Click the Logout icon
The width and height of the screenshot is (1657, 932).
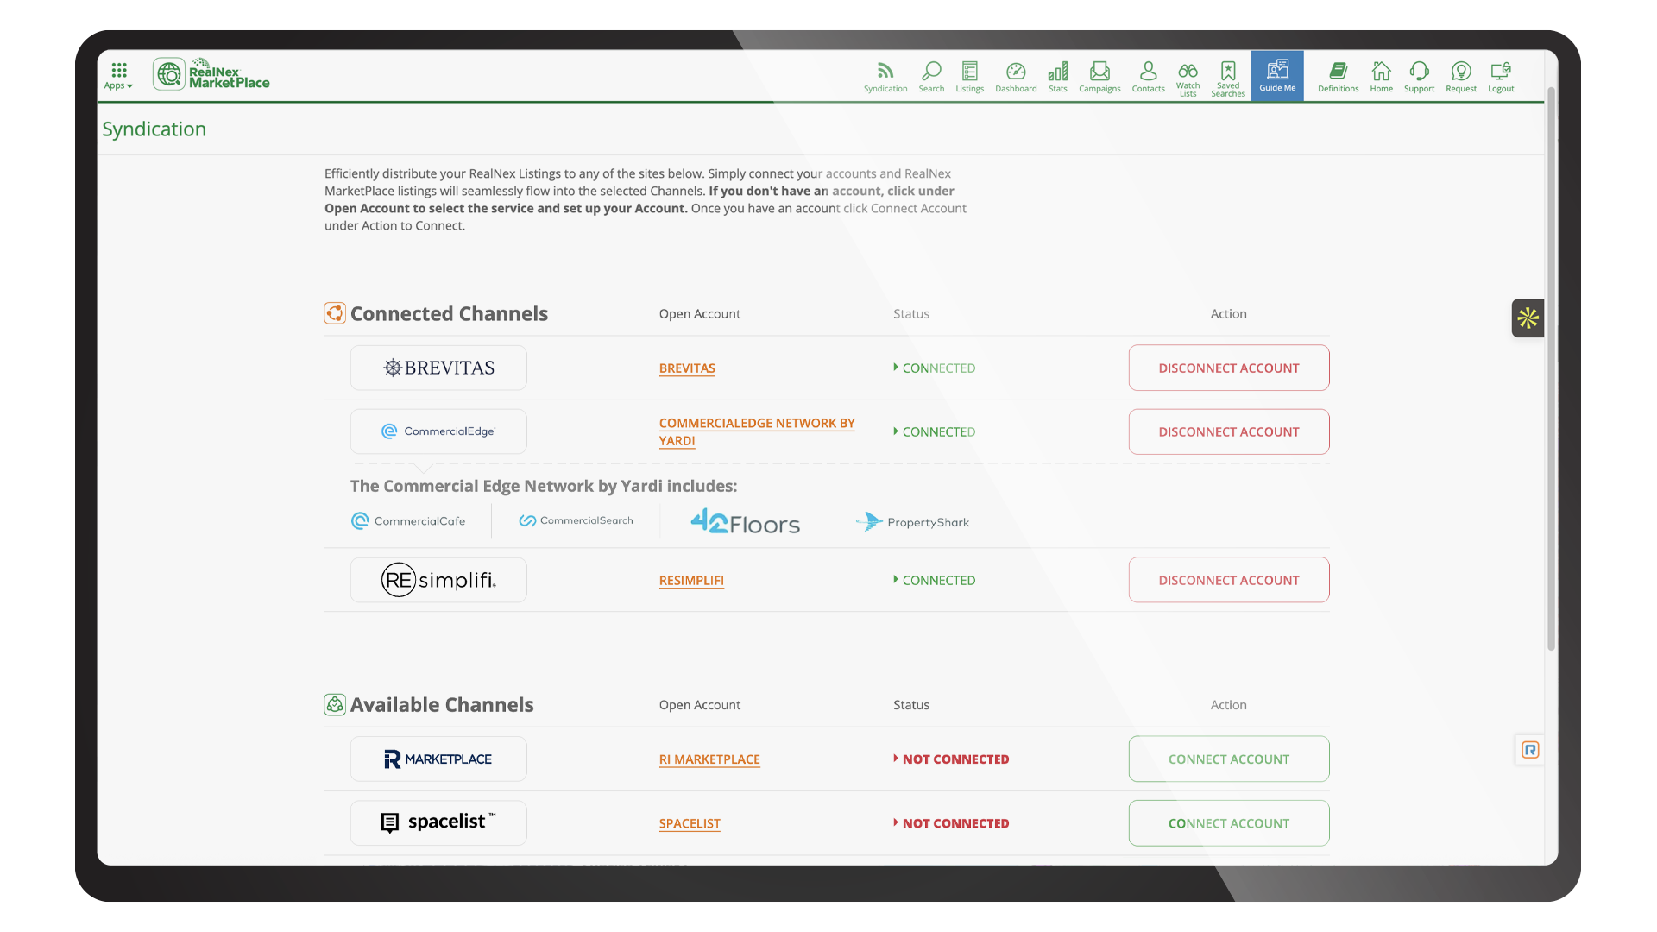pos(1502,77)
